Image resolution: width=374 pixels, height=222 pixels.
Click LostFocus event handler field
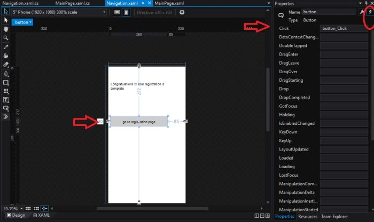344,176
